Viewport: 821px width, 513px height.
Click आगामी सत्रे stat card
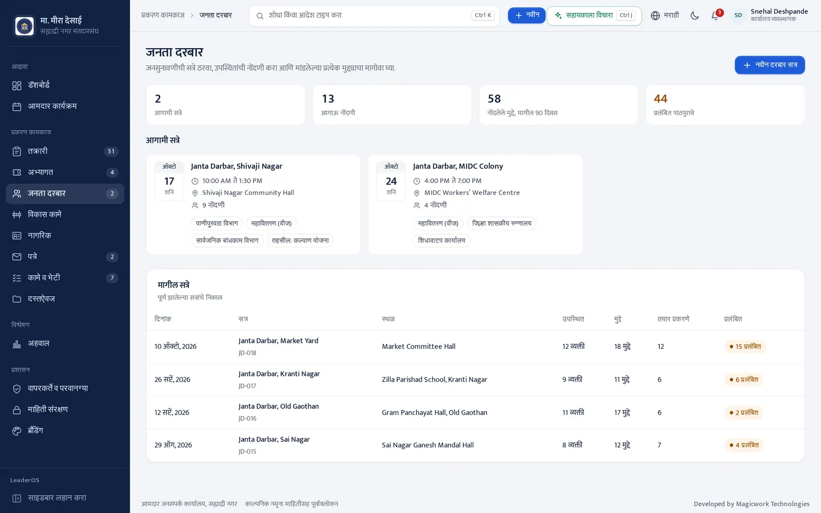click(226, 105)
